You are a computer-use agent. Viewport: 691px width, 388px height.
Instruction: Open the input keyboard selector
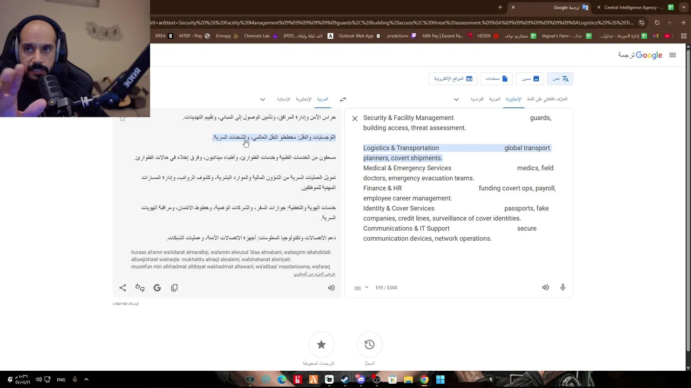pos(357,288)
